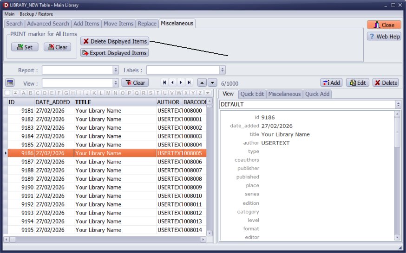
Task: Go to previous record arrow
Action: click(x=172, y=82)
